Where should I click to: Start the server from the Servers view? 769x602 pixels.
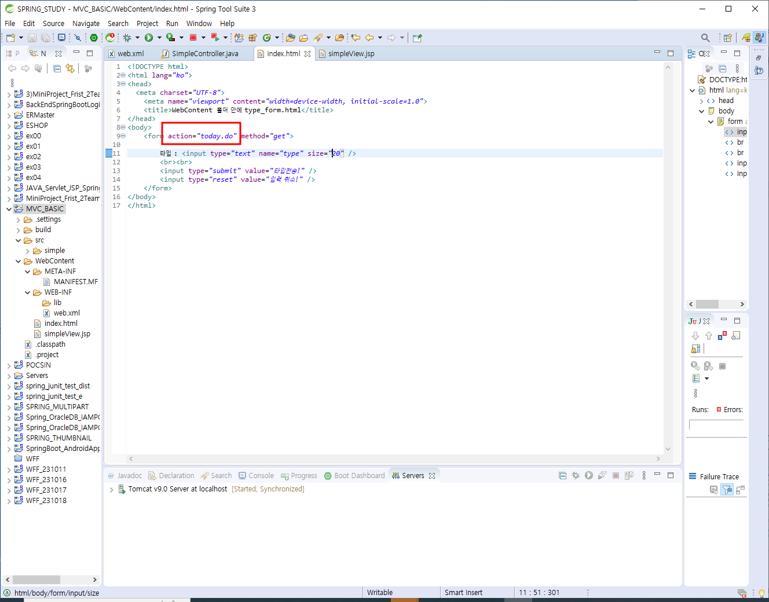[x=589, y=475]
